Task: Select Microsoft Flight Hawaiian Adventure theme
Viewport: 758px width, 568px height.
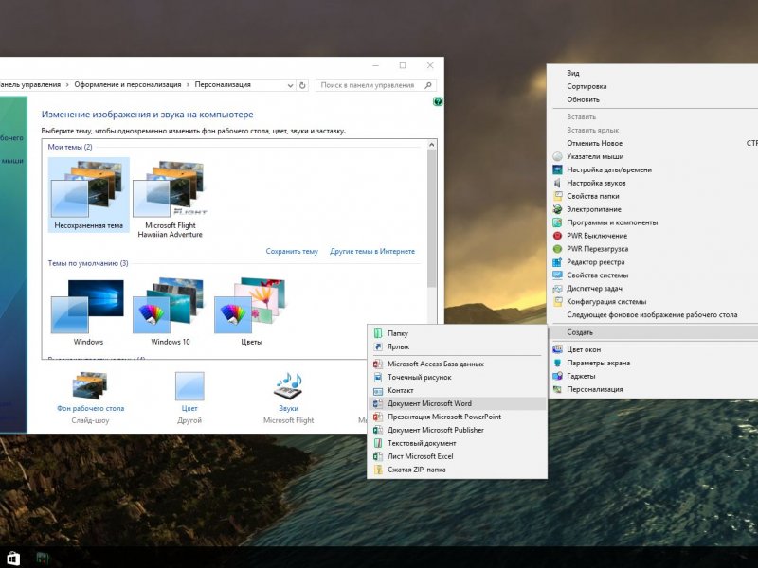Action: pos(171,199)
